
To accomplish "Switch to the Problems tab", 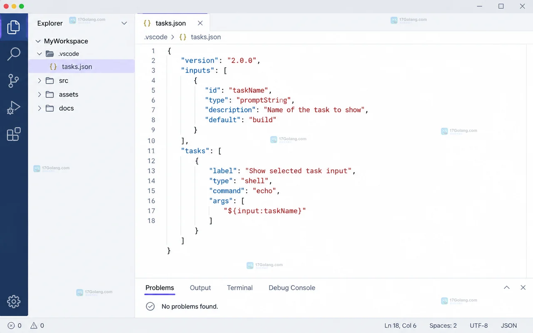I will pyautogui.click(x=160, y=288).
